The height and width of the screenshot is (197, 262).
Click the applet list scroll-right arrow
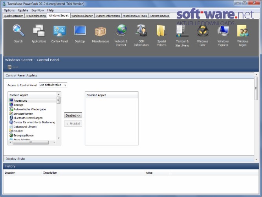tap(54, 142)
